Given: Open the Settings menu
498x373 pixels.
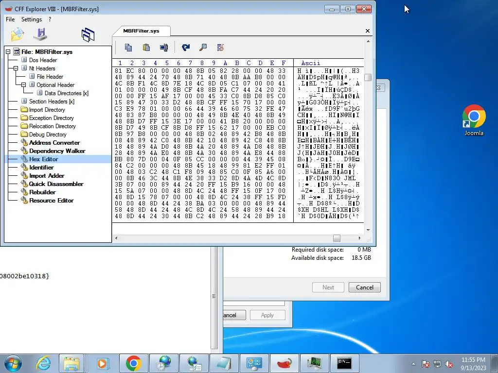Looking at the screenshot, I should point(32,19).
